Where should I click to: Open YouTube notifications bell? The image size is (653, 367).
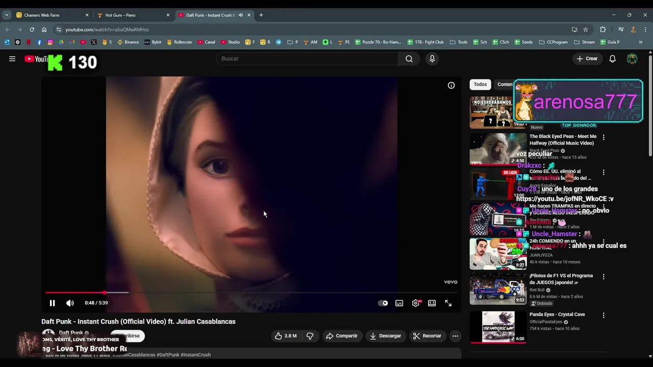click(x=613, y=59)
